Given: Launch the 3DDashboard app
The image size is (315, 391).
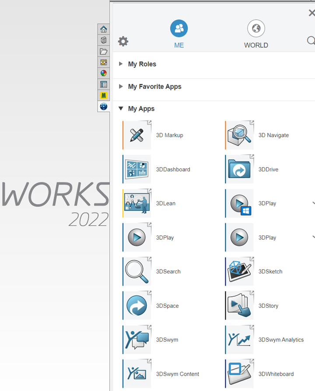Looking at the screenshot, I should 137,169.
